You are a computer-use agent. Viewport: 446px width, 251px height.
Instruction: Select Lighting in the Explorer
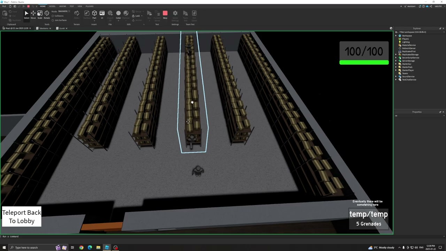406,42
